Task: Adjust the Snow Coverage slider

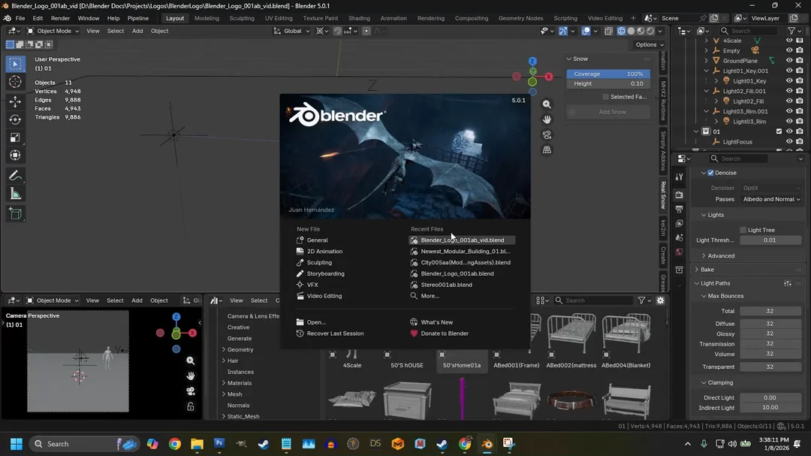Action: (x=608, y=74)
